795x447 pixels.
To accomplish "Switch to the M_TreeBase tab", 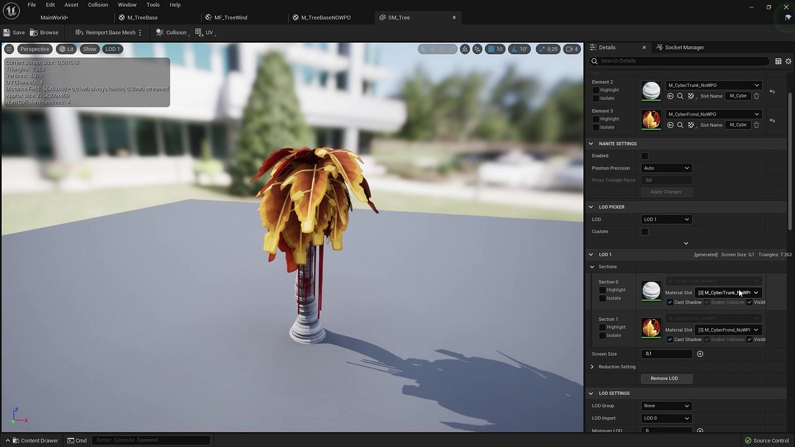I will (142, 17).
